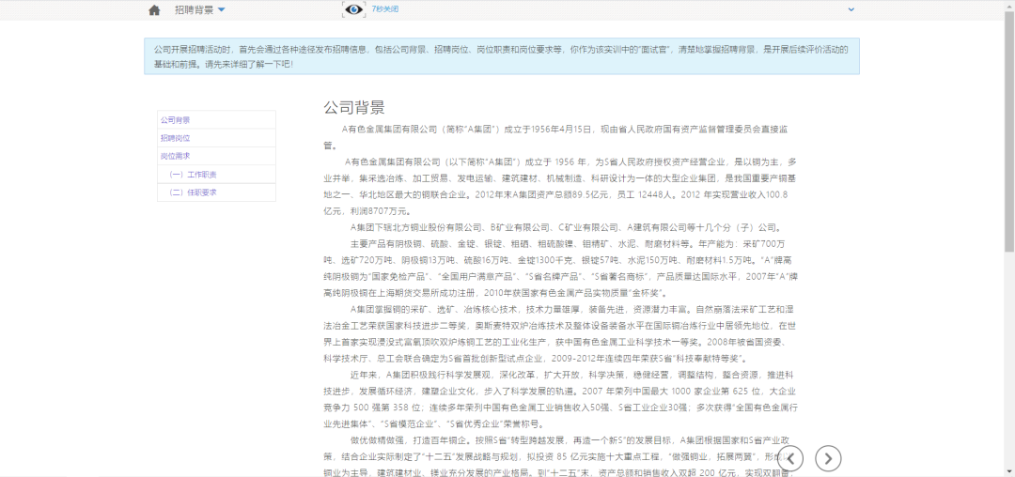Image resolution: width=1015 pixels, height=477 pixels.
Task: Select (一) 工作职责 sub-item
Action: 193,175
